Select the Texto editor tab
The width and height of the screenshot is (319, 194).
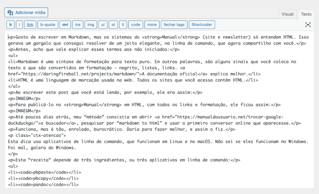[x=306, y=14]
